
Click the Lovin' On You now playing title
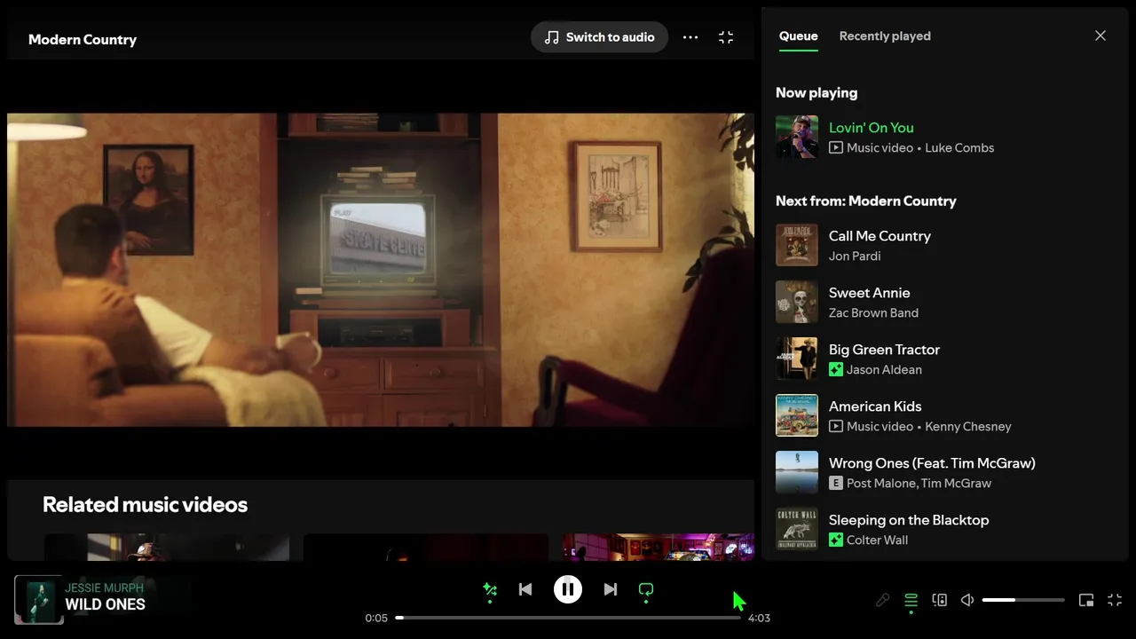click(x=872, y=128)
